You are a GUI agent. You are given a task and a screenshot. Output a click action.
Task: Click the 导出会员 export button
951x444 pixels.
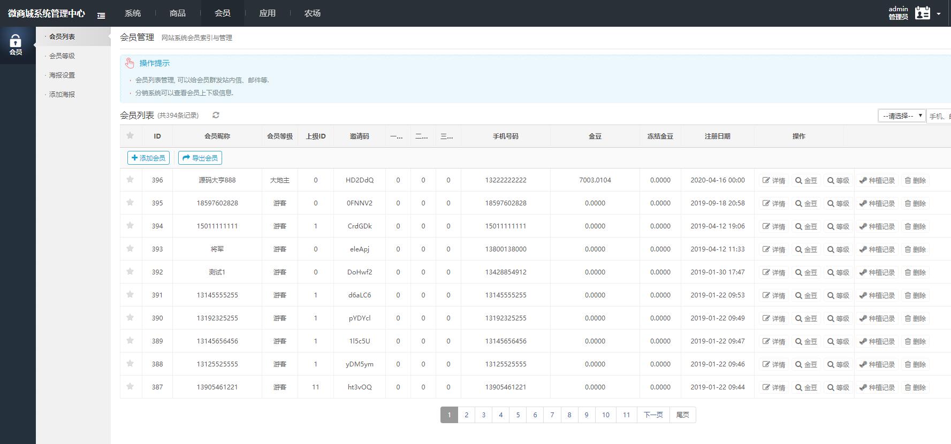pyautogui.click(x=200, y=158)
